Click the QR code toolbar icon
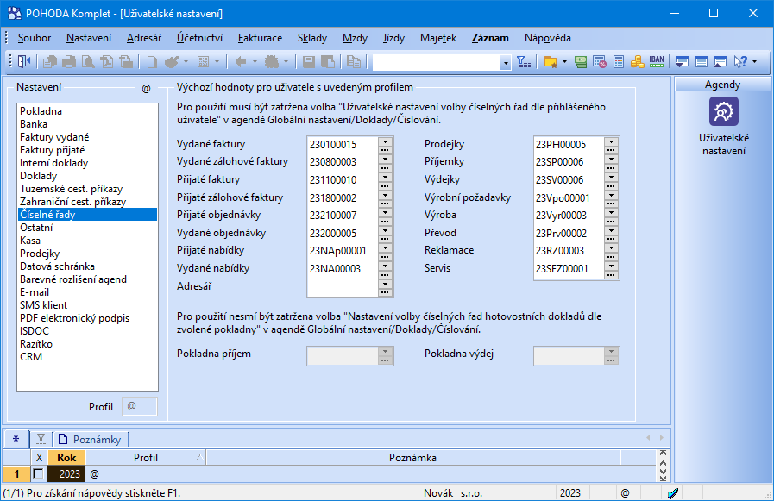774x501 pixels. pos(203,61)
